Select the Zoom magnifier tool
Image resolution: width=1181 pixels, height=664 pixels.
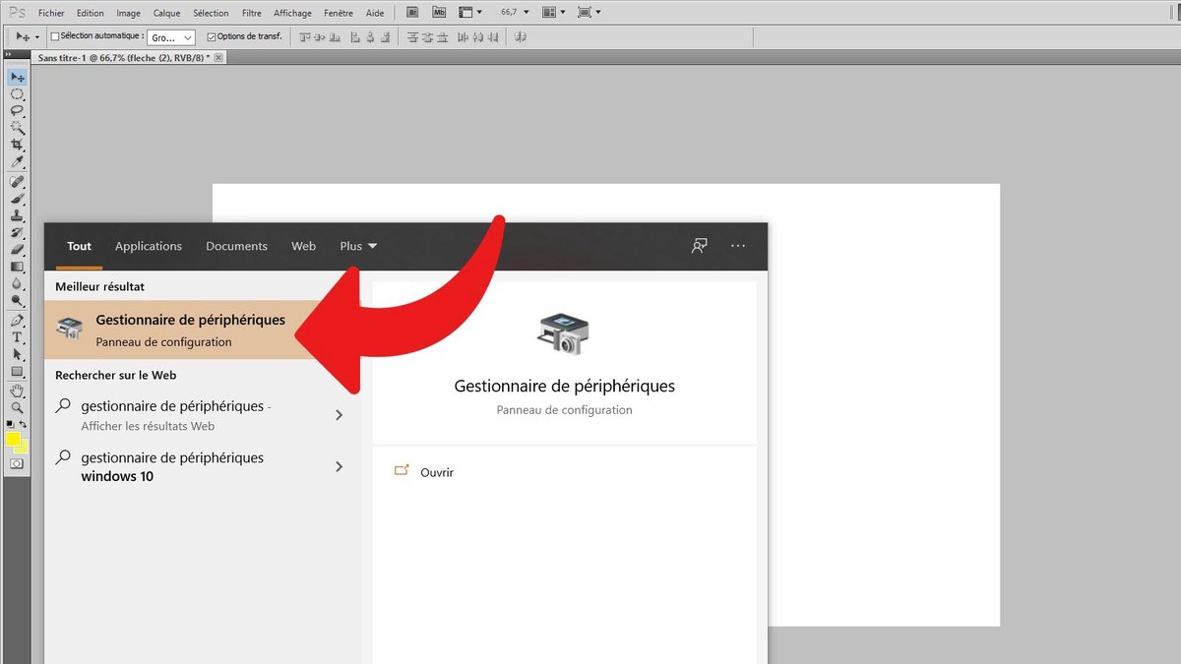pyautogui.click(x=18, y=407)
